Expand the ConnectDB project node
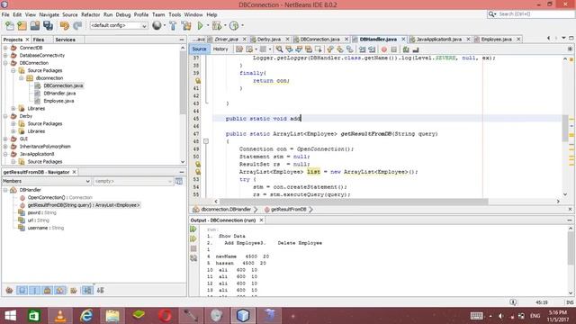 (5, 48)
